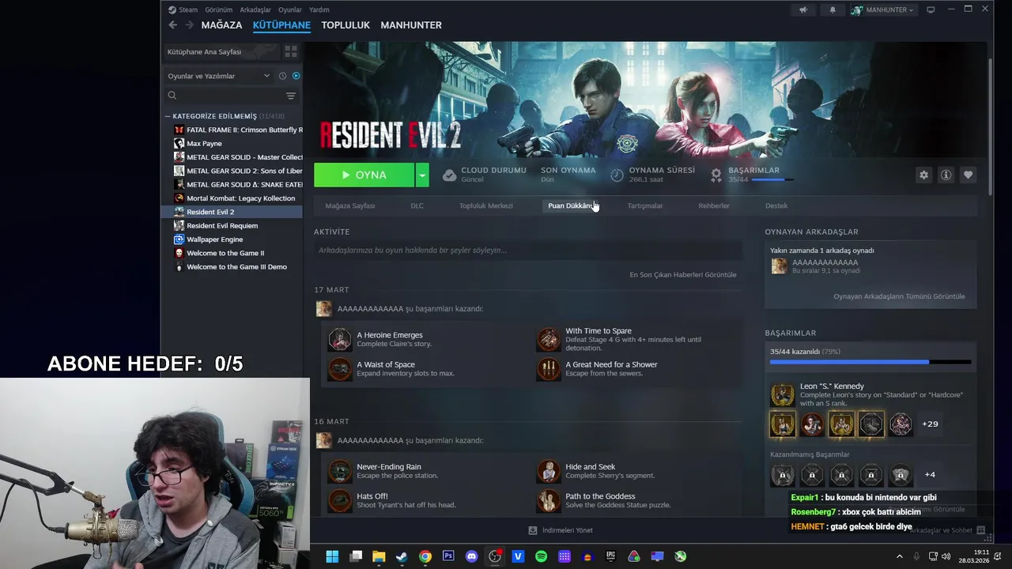View Oynayan Arkadaşların Tümünü

pos(899,296)
